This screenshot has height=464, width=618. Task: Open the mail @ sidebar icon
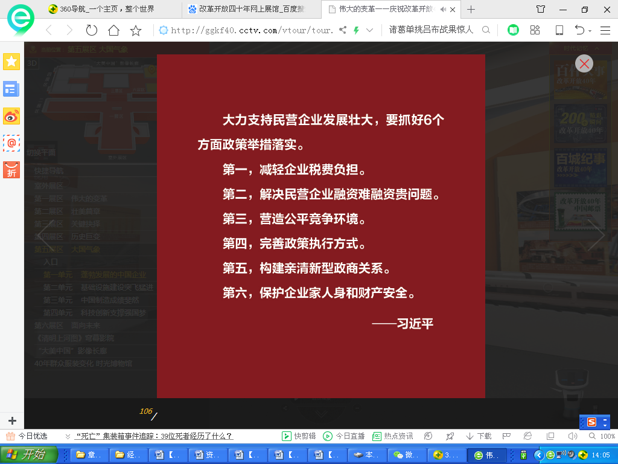[x=11, y=143]
